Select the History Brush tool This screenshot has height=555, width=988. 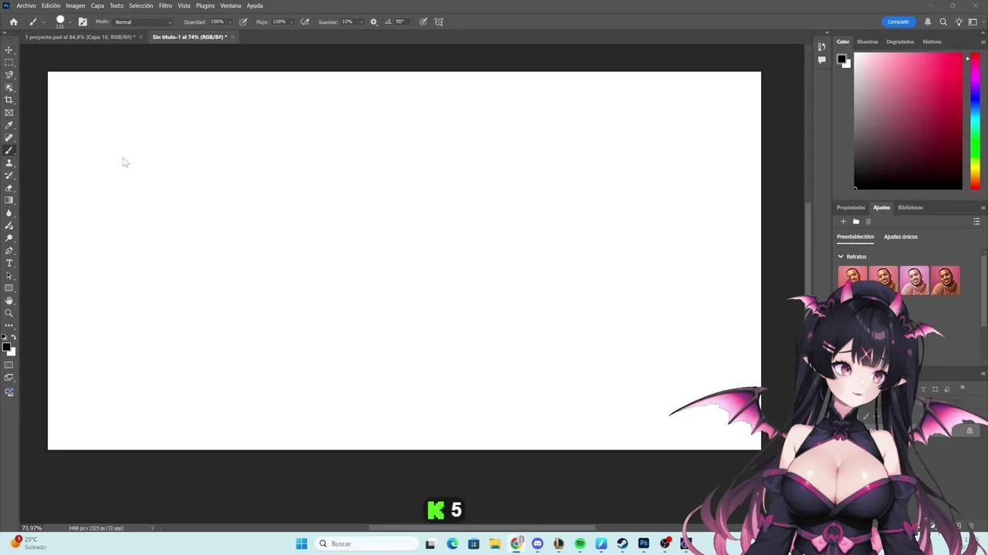[9, 175]
